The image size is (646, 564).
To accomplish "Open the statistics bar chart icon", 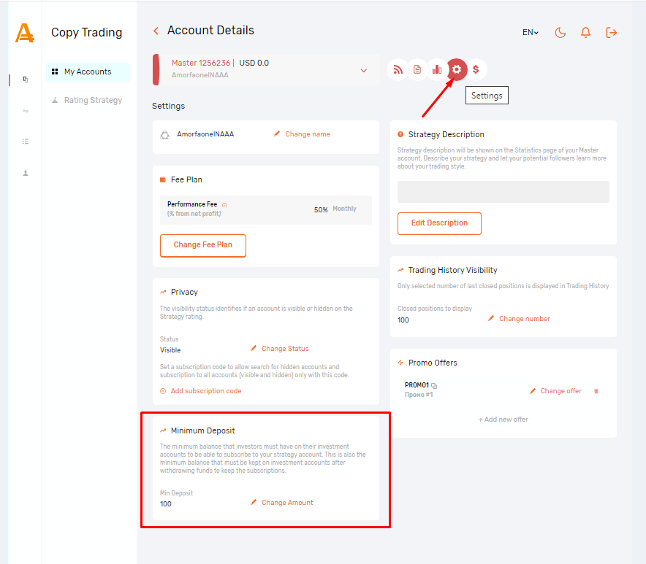I will (x=437, y=69).
